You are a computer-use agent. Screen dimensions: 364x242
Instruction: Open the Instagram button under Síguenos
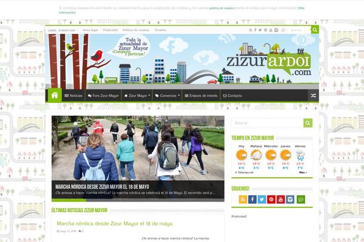290,200
